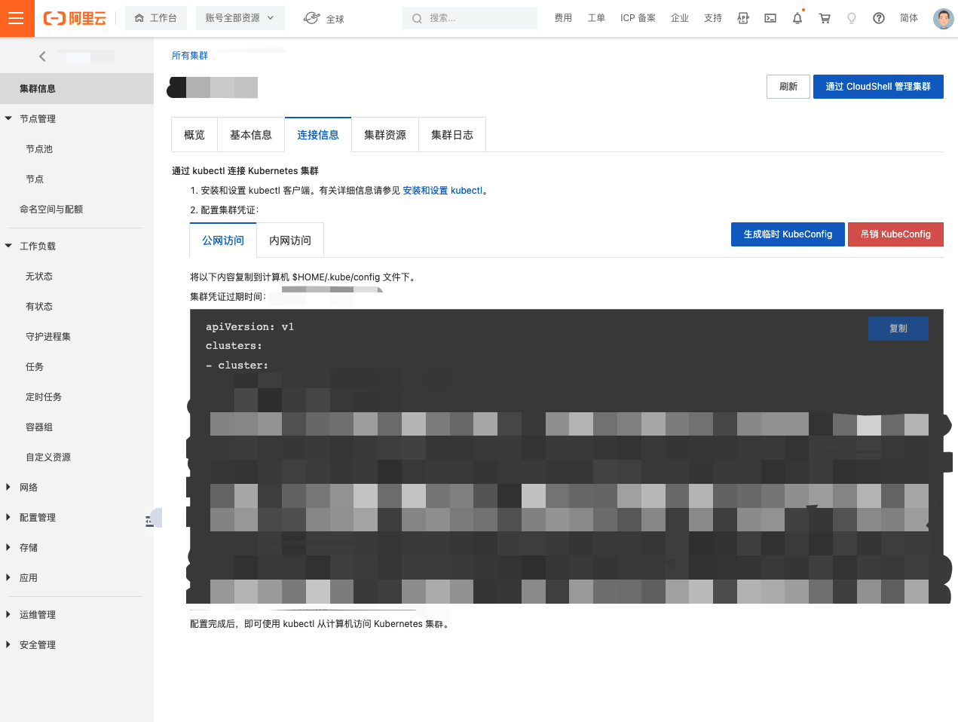Open the notifications bell
The height and width of the screenshot is (722, 958).
797,18
